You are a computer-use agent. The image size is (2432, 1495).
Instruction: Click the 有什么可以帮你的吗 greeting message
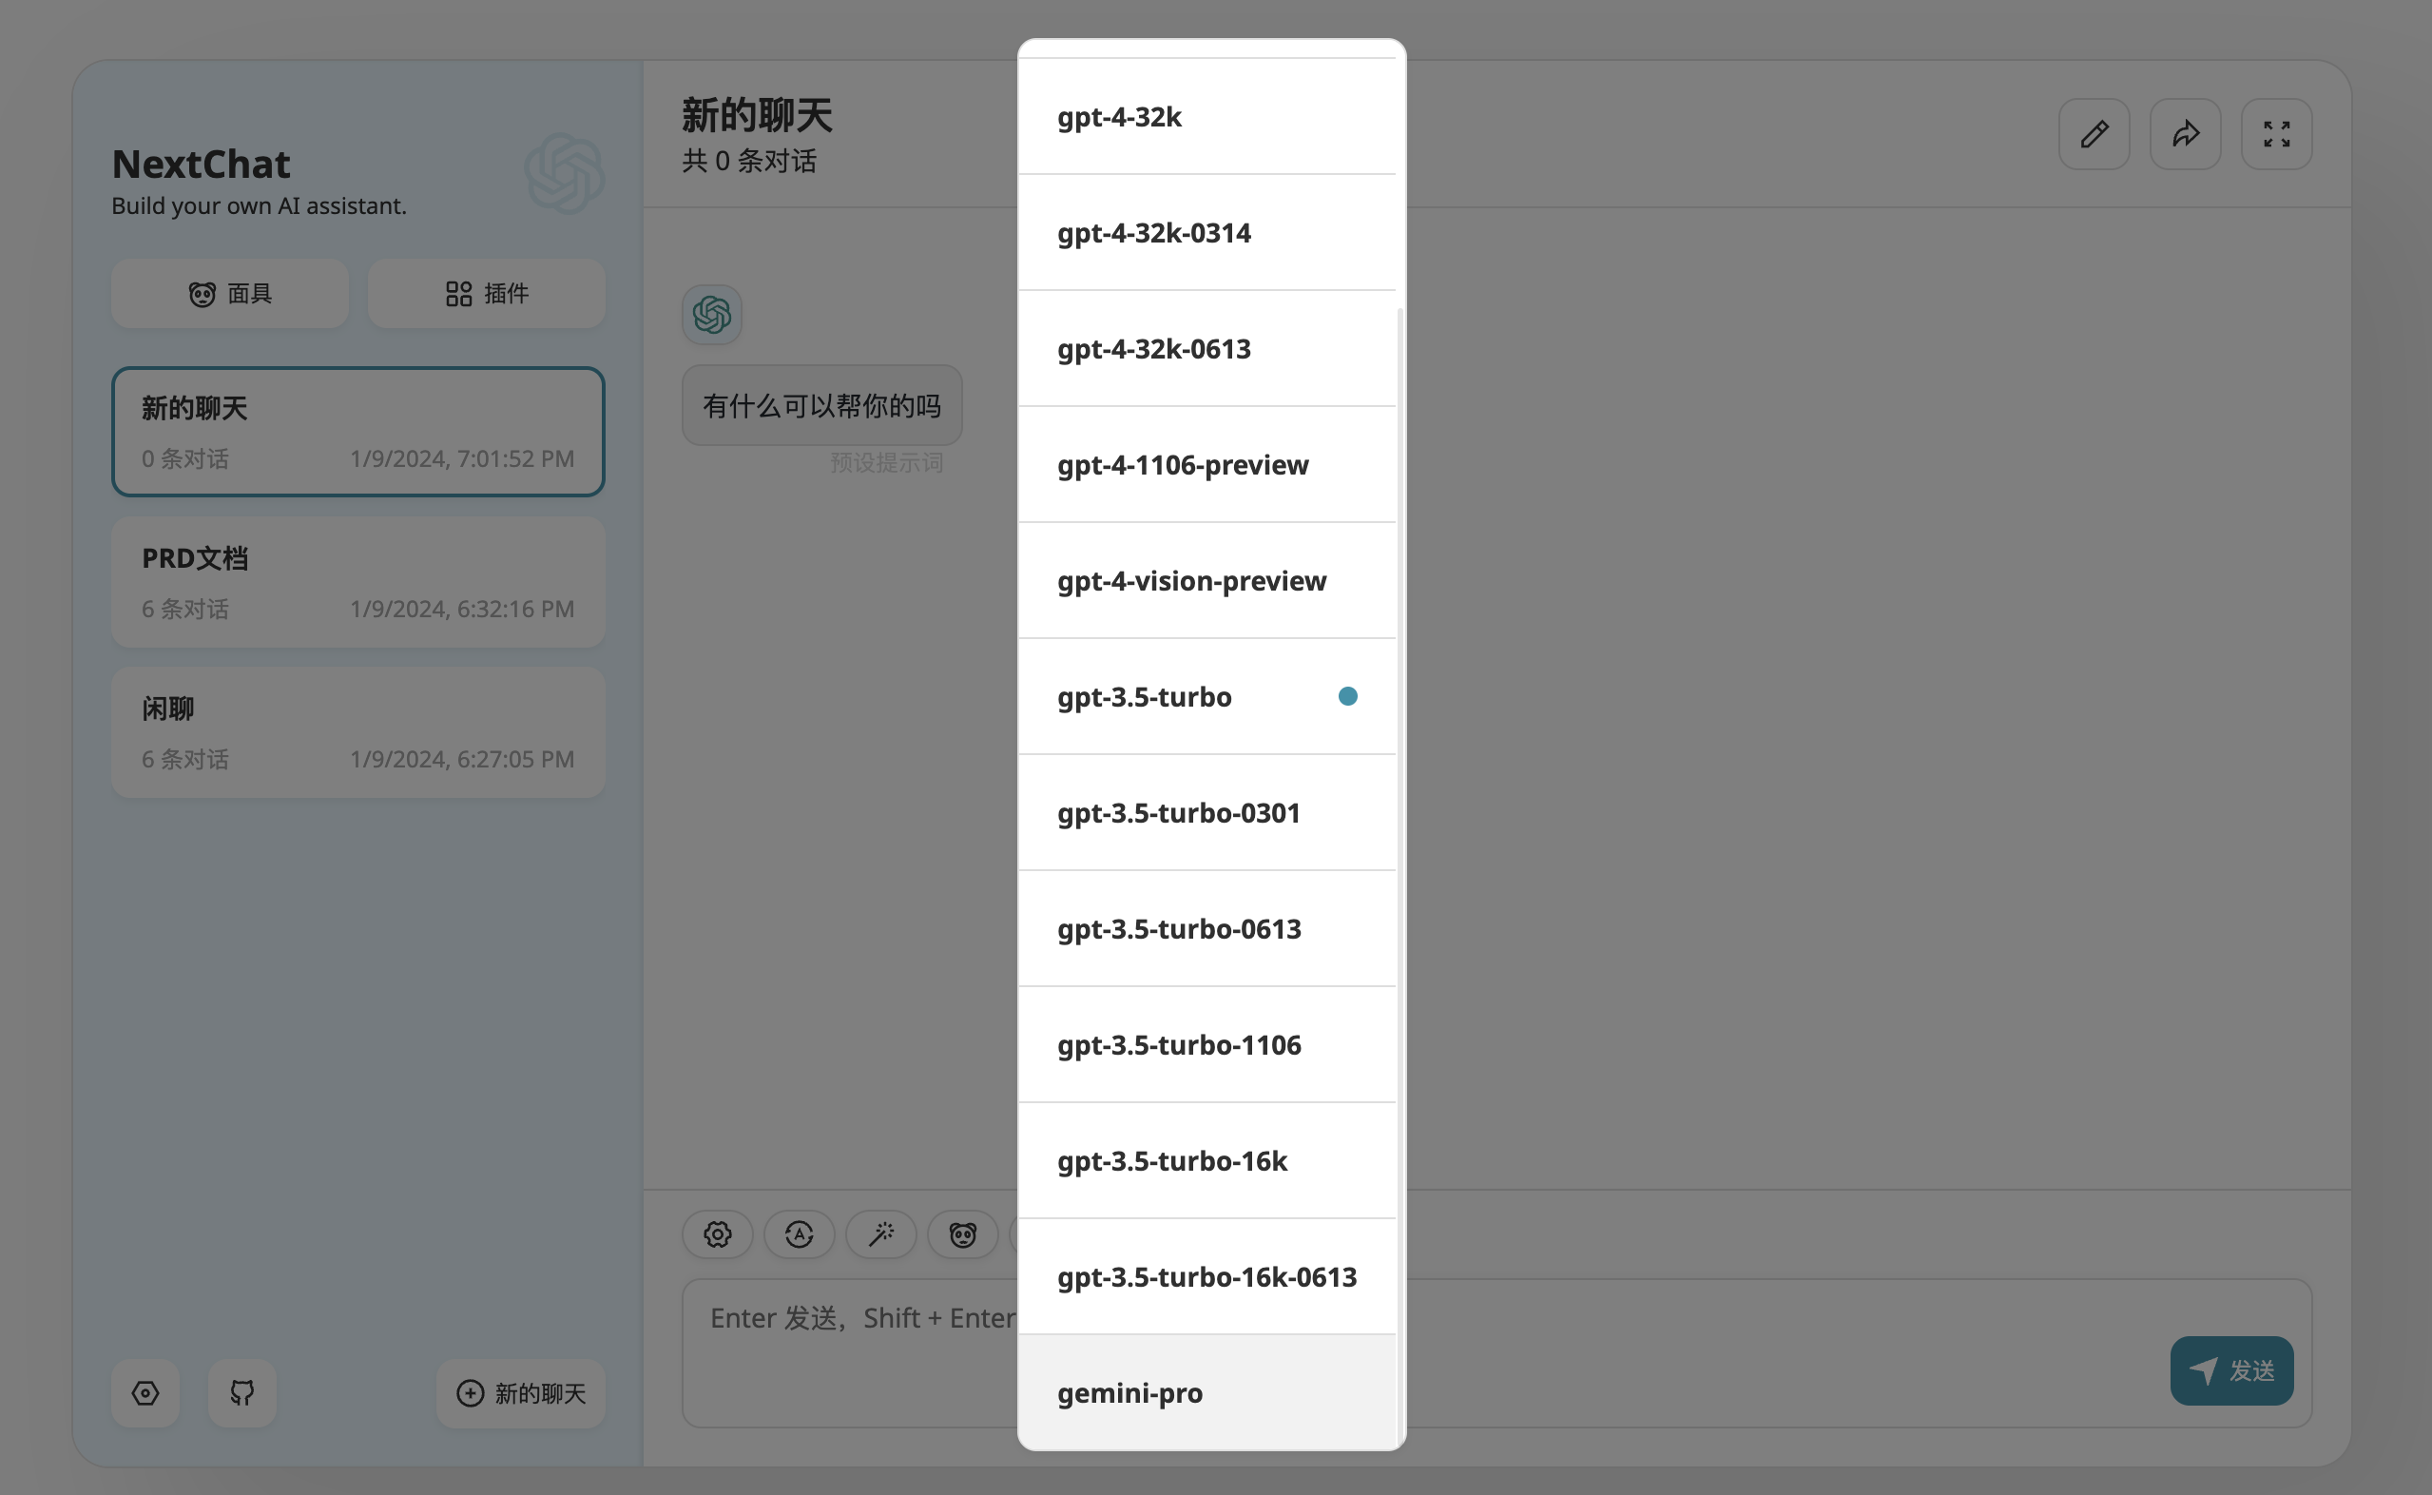(x=822, y=405)
